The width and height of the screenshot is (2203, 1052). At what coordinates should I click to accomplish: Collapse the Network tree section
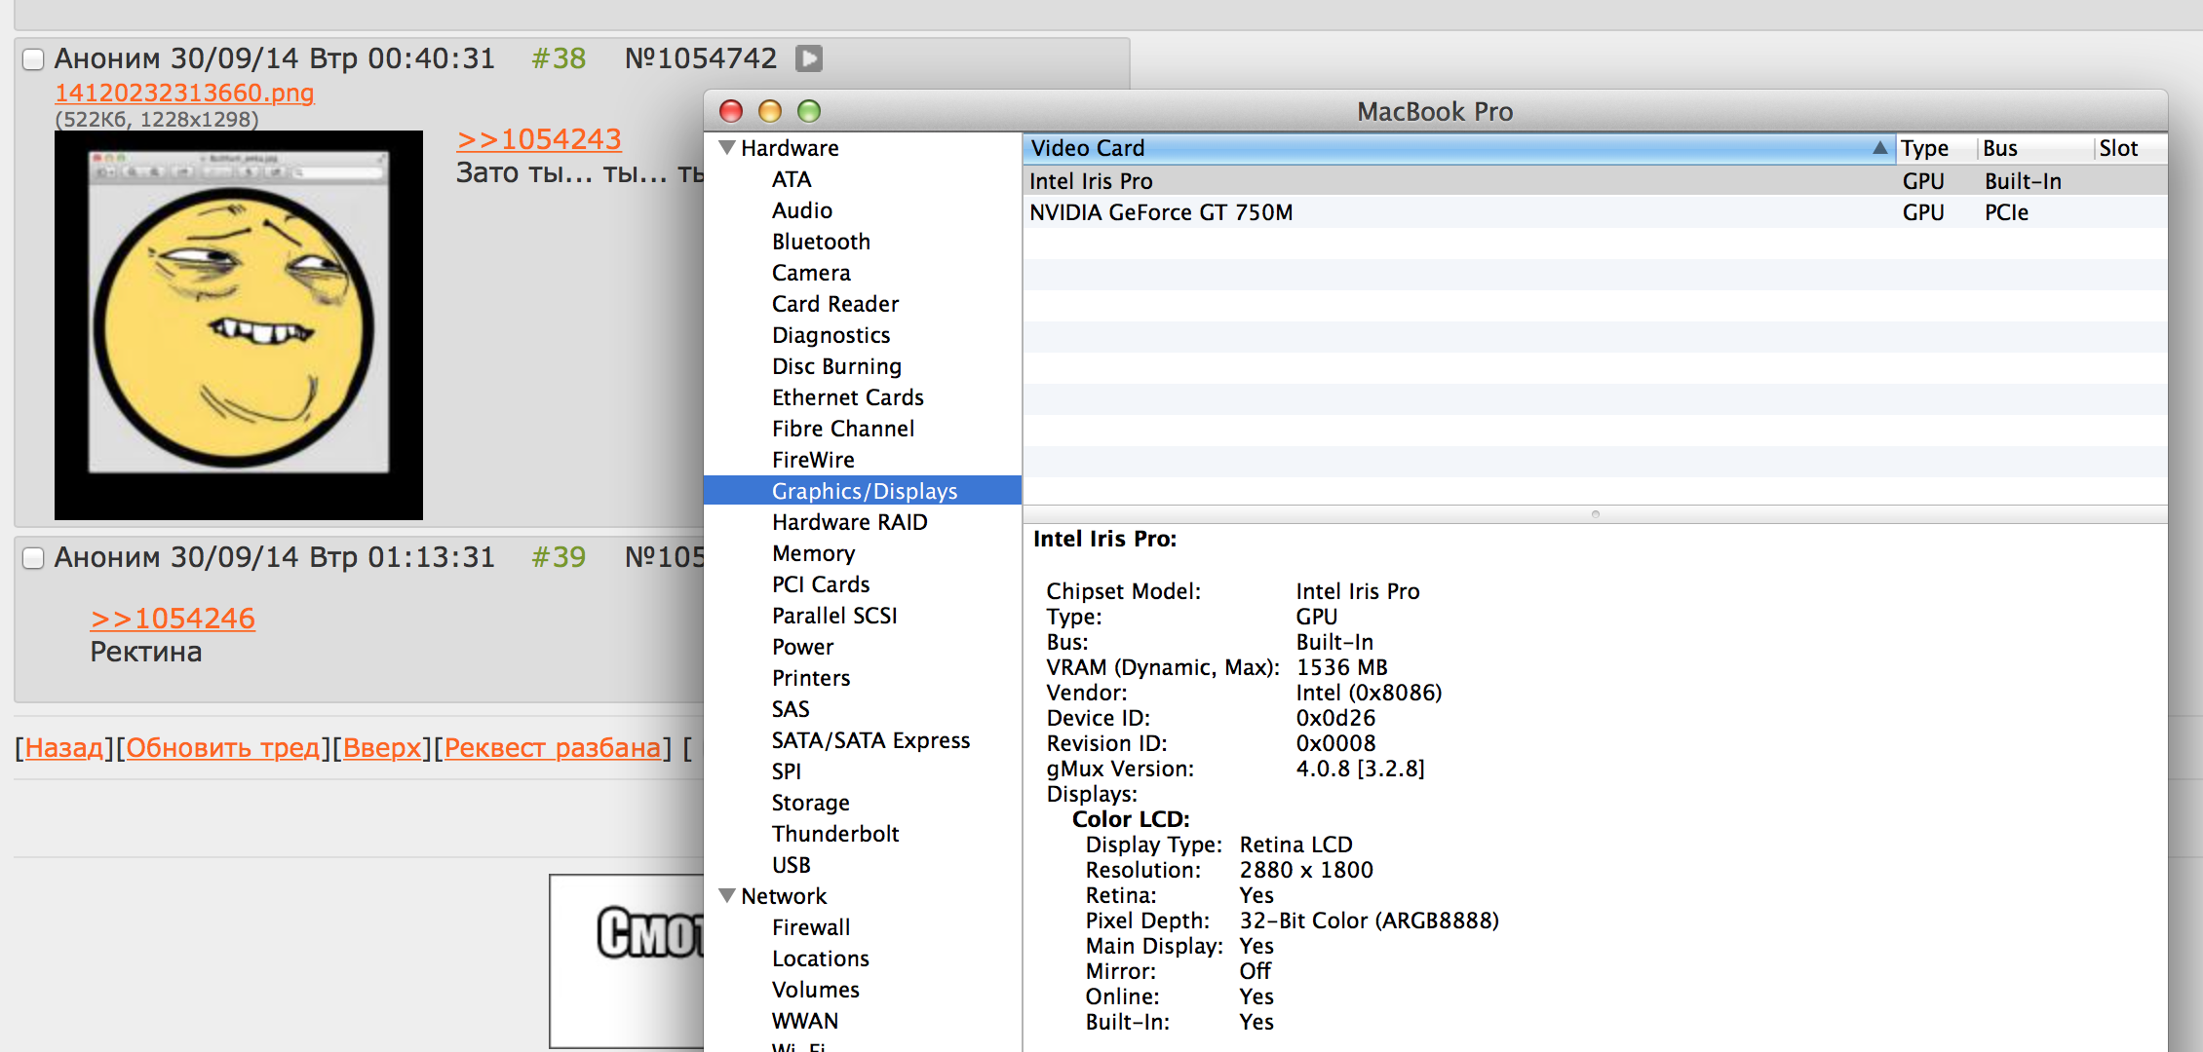[x=727, y=896]
